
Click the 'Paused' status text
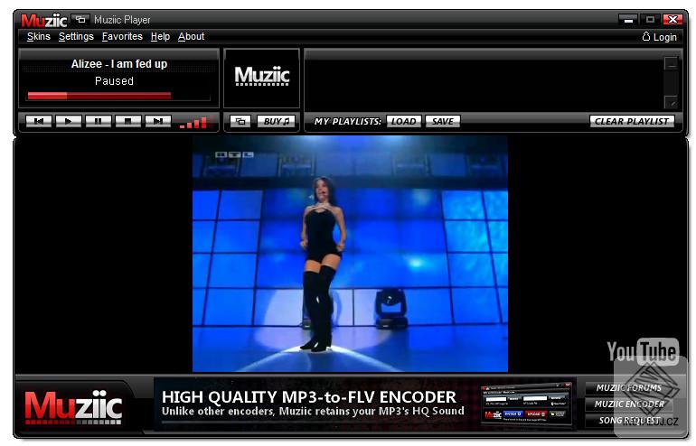(114, 81)
